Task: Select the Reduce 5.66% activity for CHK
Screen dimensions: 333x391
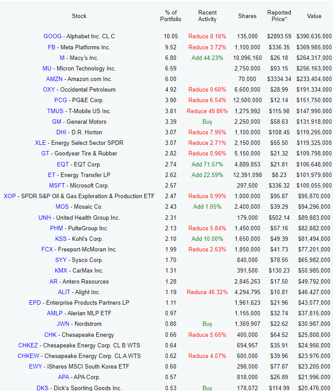Action: pos(207,335)
